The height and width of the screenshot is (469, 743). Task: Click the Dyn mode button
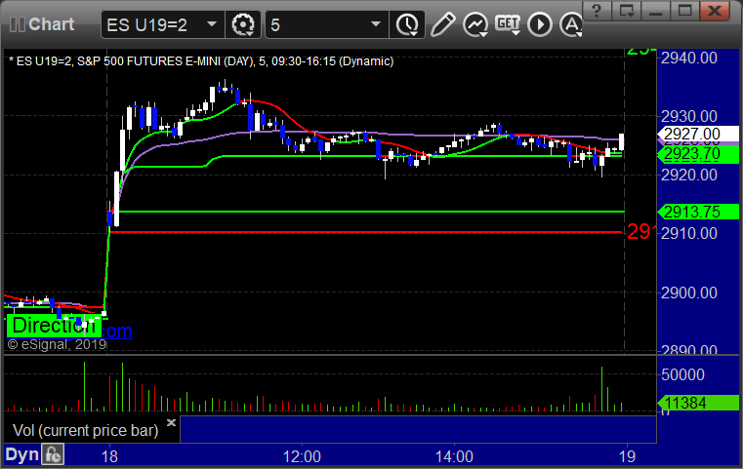(21, 454)
